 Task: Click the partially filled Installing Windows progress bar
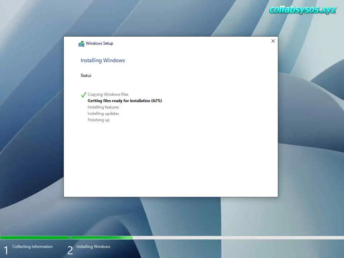[x=207, y=238]
